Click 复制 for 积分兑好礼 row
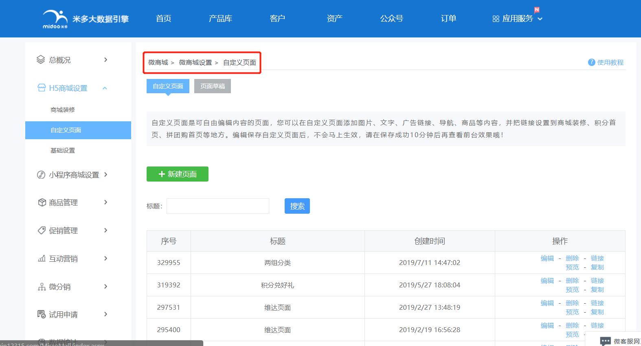This screenshot has width=641, height=346. point(597,289)
